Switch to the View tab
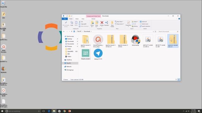Image resolution: width=202 pixels, height=113 pixels. point(83,19)
